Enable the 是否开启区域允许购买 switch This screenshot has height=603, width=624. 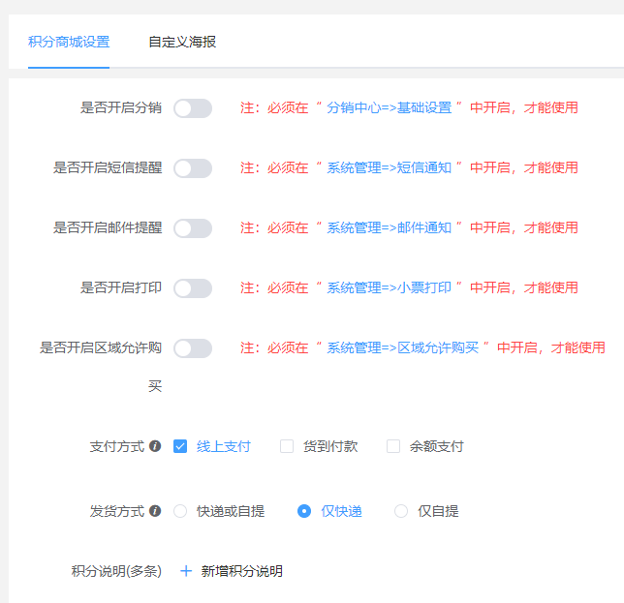[x=192, y=348]
